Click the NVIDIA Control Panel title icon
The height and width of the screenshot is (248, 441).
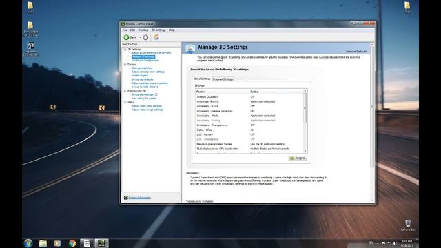tap(123, 24)
